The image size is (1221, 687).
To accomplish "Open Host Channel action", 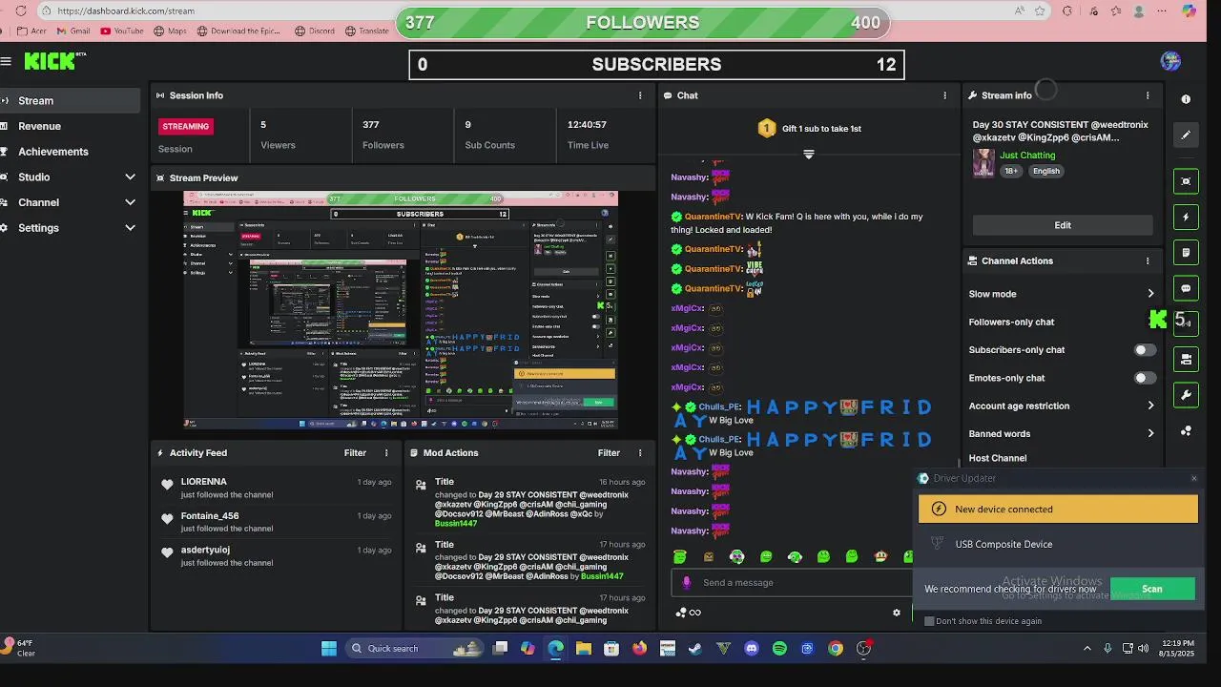I will (998, 458).
